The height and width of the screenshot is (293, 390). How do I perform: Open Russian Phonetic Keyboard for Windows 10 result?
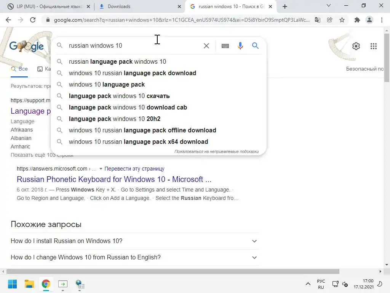[x=114, y=179]
